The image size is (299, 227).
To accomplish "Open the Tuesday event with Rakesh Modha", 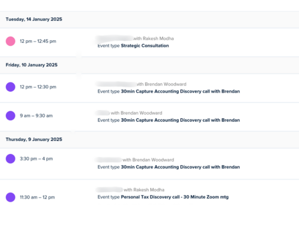I will click(153, 38).
